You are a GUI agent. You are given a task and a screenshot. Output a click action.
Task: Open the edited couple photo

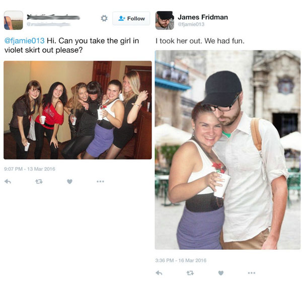click(228, 150)
